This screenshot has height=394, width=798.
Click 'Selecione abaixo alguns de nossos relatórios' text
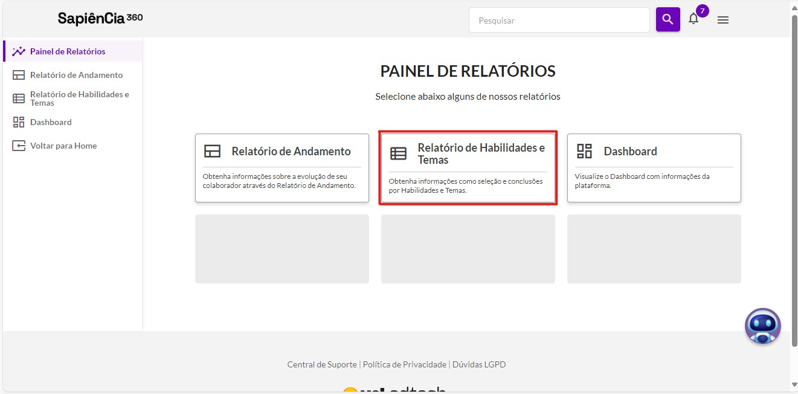tap(468, 96)
